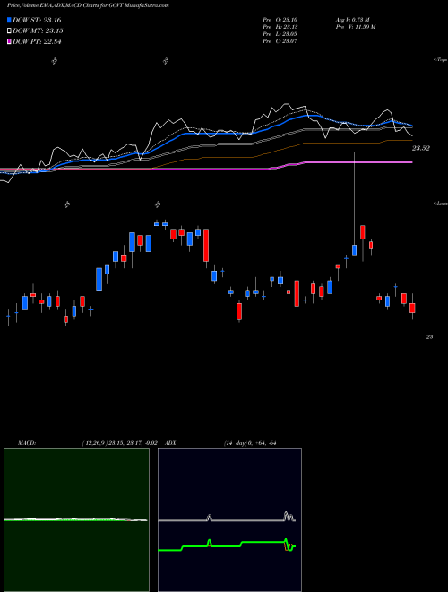Click the 'Avg V: 6.73 M' value
The image size is (448, 592).
tap(353, 19)
